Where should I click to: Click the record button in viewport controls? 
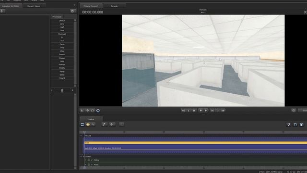tap(201, 111)
